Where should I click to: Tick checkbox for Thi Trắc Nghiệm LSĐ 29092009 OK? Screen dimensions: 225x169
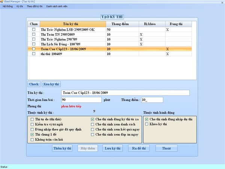[34, 29]
